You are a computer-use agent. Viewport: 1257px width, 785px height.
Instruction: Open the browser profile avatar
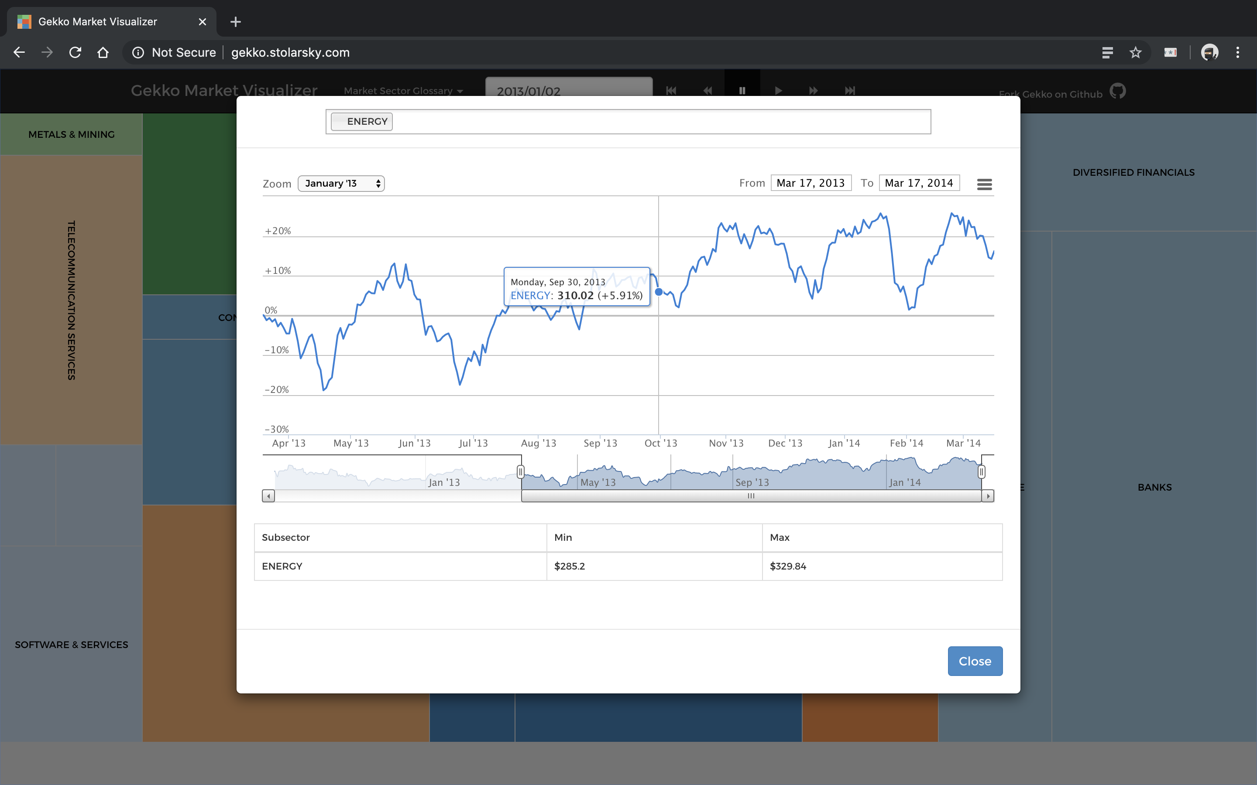(1210, 52)
